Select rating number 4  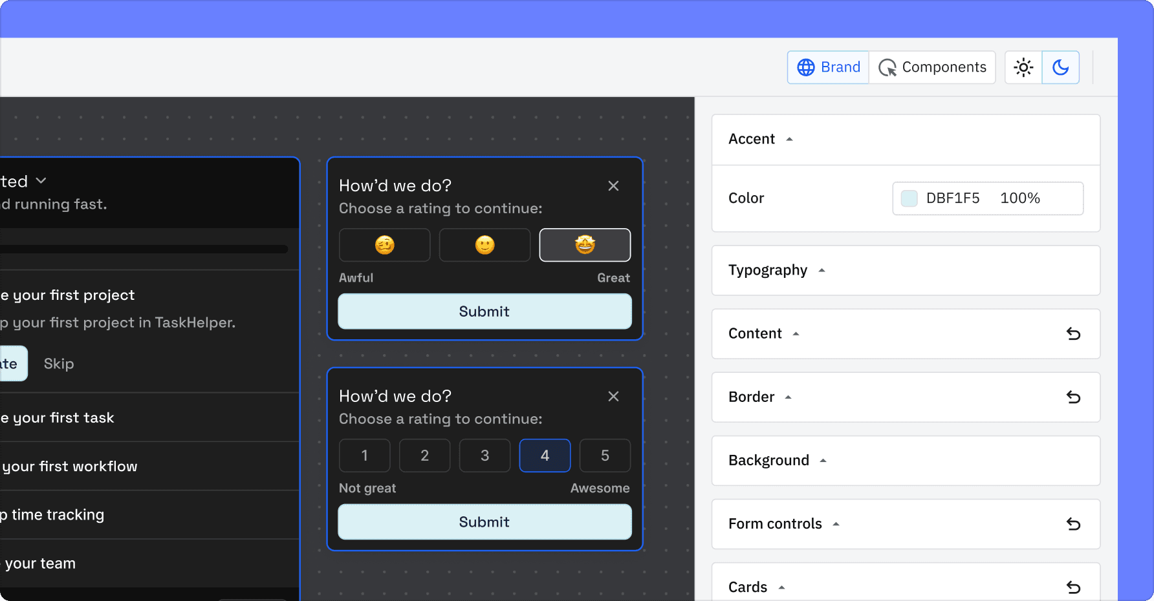545,456
